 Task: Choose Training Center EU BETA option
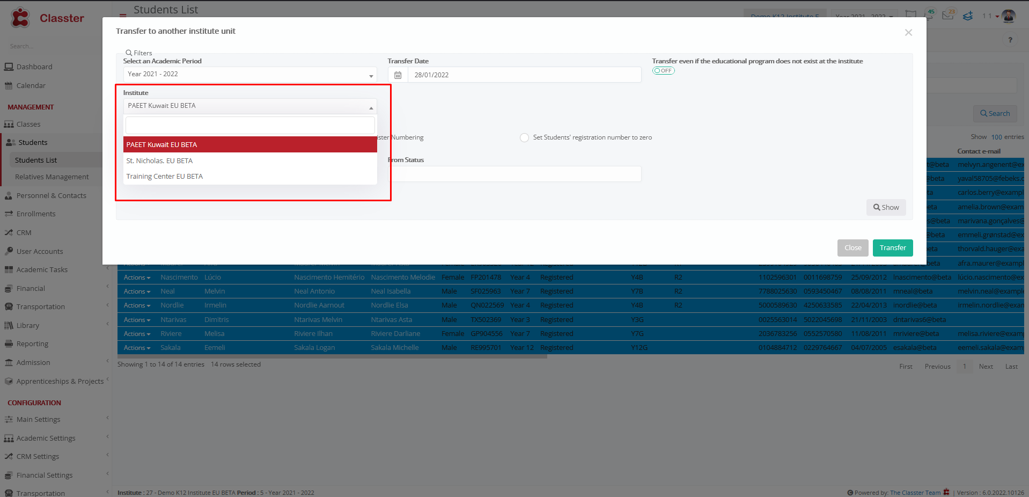coord(250,176)
